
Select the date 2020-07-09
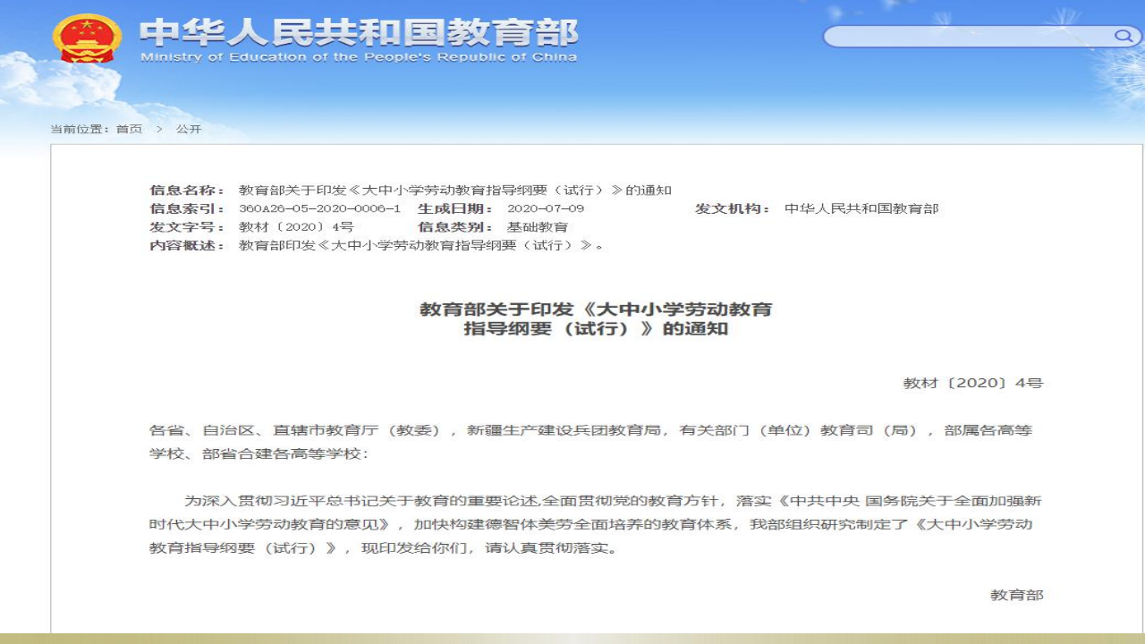(x=546, y=208)
